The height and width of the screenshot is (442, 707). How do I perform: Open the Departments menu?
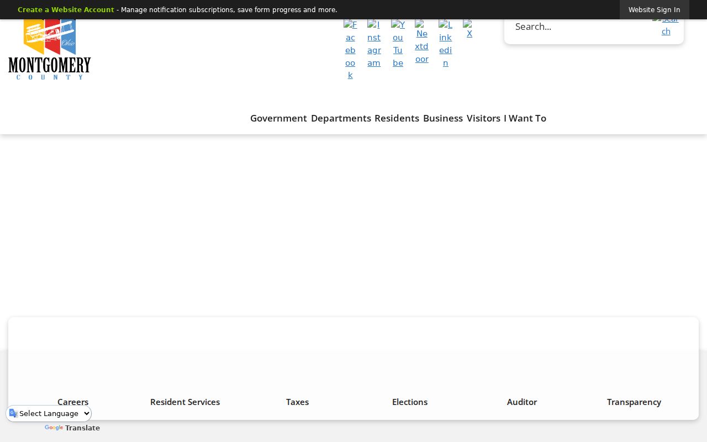pyautogui.click(x=341, y=118)
